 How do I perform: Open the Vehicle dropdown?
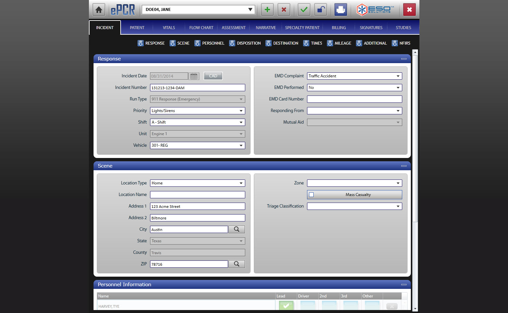click(x=198, y=145)
